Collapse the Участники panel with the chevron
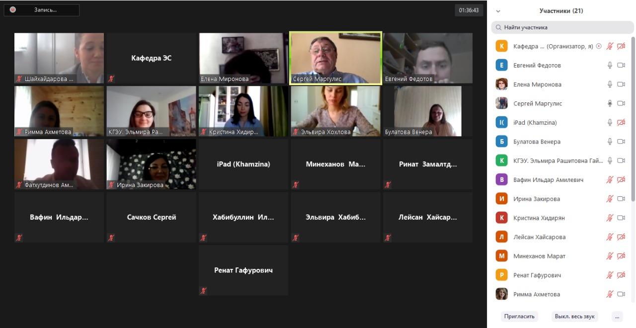The height and width of the screenshot is (328, 636). coord(498,11)
